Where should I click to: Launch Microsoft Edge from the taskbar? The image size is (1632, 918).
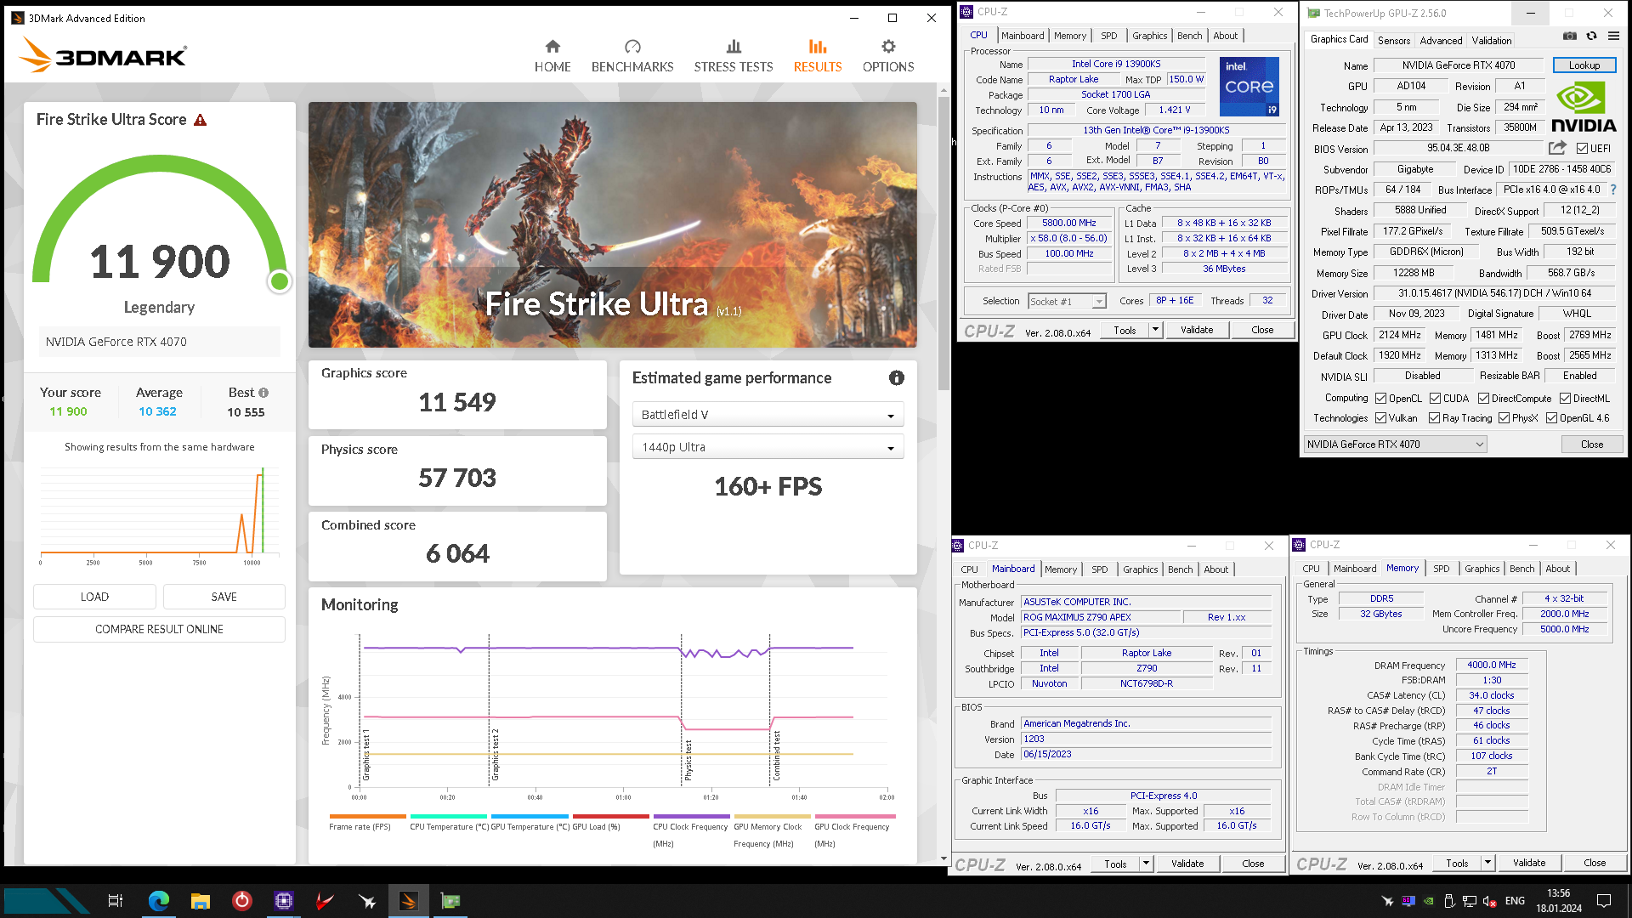(158, 901)
